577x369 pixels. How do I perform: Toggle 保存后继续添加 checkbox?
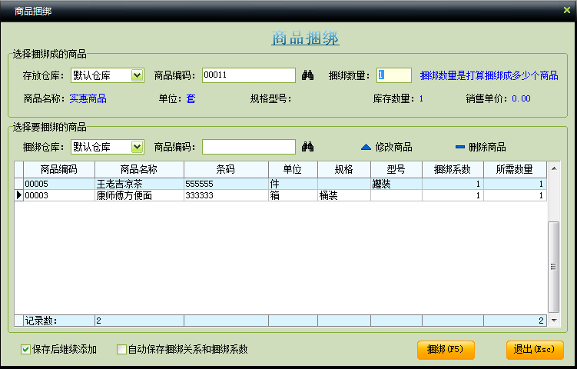click(25, 349)
